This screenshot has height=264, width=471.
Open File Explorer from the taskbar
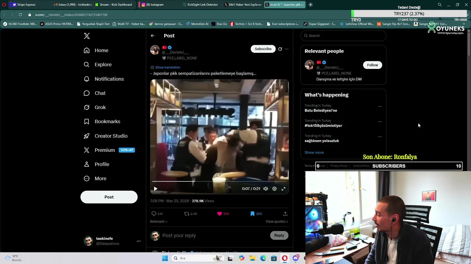(252, 258)
